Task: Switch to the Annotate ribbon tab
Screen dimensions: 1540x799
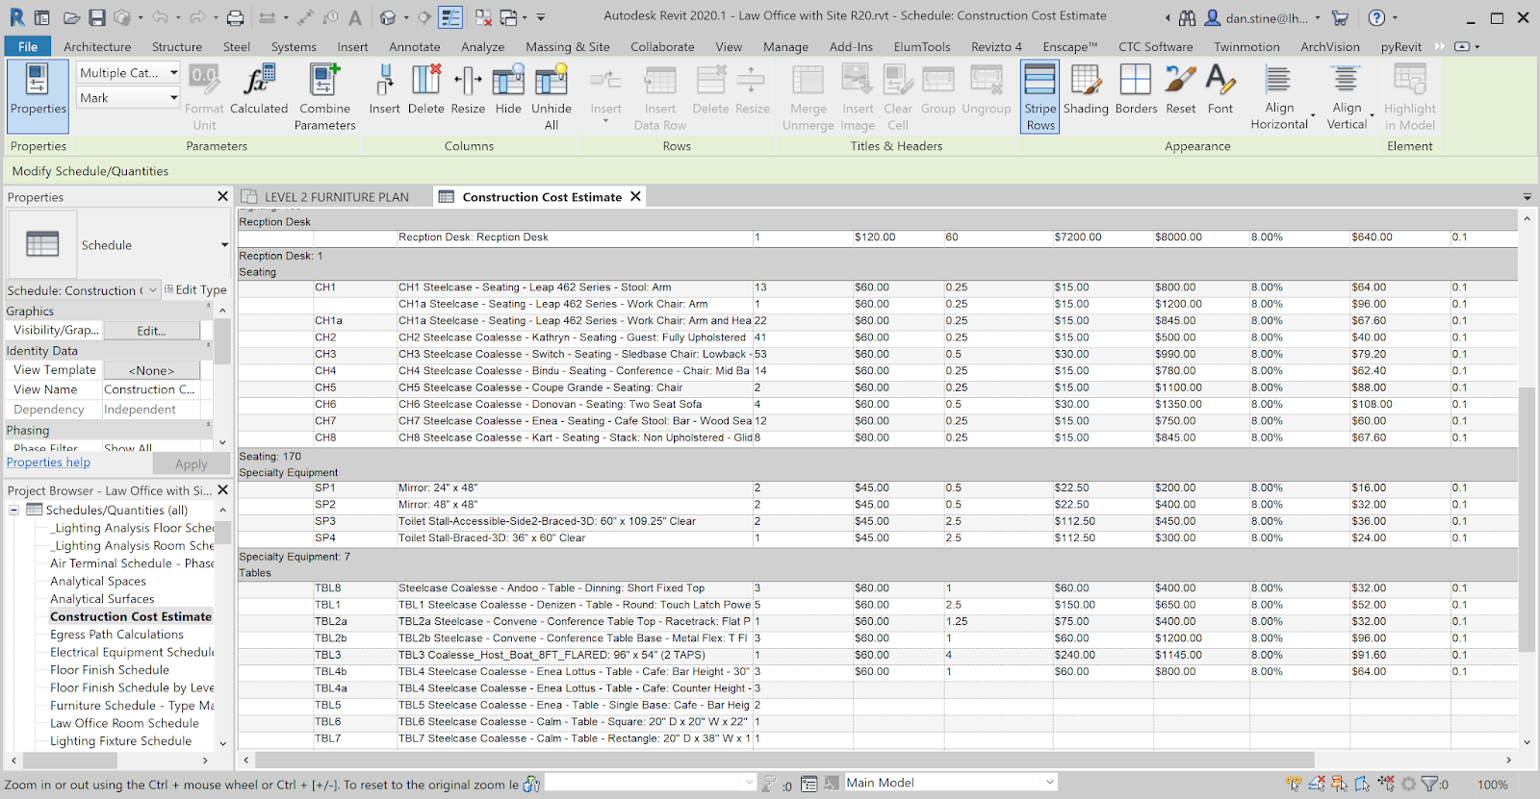Action: (x=415, y=46)
